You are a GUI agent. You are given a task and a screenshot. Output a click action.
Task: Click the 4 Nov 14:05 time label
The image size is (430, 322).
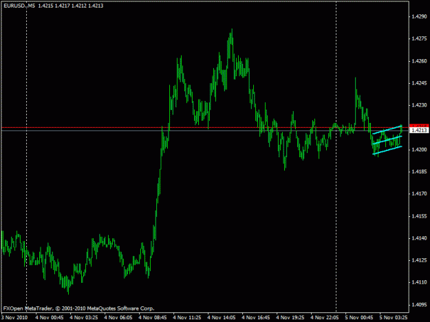pos(222,317)
